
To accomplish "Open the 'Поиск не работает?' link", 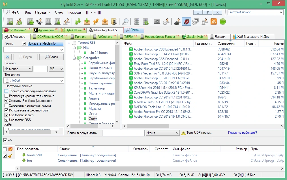I will pos(242,133).
